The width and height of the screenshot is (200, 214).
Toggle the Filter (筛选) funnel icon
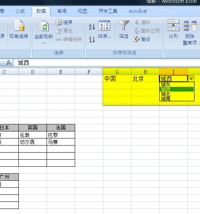click(x=124, y=25)
